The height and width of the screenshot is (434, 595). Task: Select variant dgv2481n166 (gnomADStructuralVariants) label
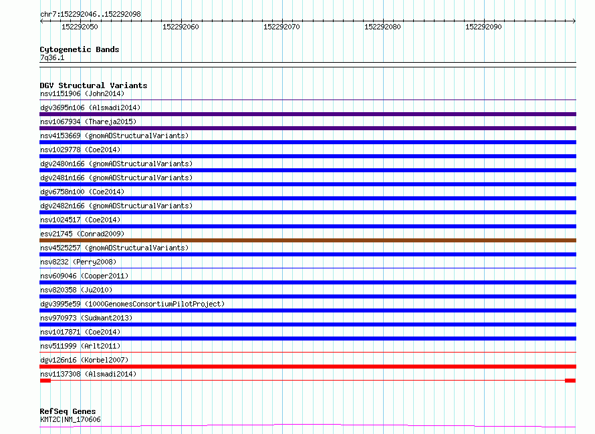point(116,178)
